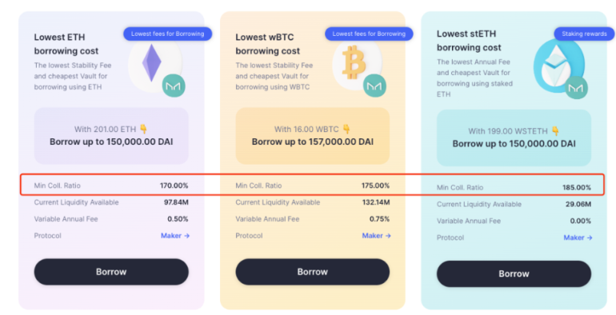Click the gold Bitcoin coin icon

coord(354,62)
